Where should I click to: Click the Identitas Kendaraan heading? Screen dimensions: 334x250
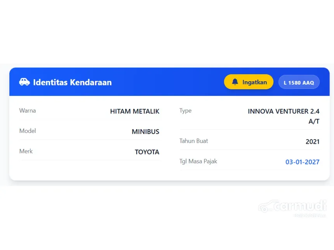[x=72, y=82]
